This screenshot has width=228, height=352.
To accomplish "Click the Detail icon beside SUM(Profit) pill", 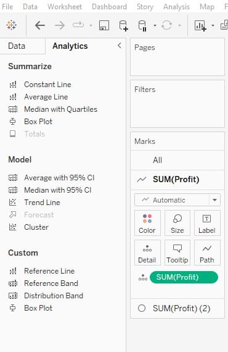I will click(143, 277).
